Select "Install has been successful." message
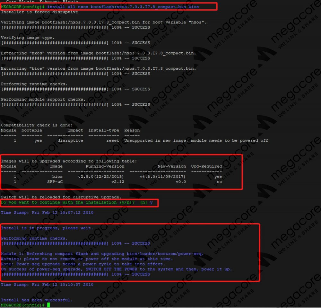 pos(37,300)
